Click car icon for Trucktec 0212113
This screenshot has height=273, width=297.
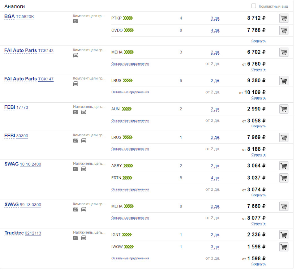point(84,238)
